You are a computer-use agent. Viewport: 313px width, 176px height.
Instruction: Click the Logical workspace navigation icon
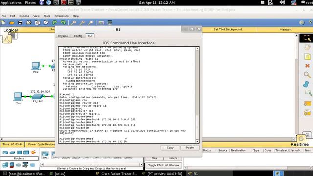pyautogui.click(x=7, y=39)
